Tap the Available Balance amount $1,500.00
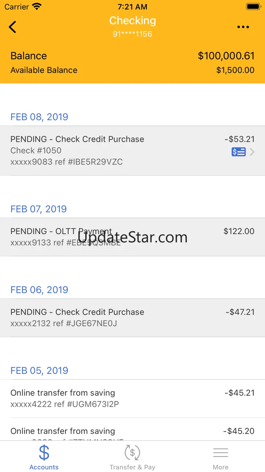 235,70
